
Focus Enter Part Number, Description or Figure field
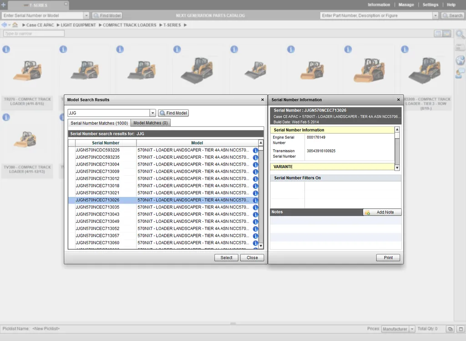376,15
